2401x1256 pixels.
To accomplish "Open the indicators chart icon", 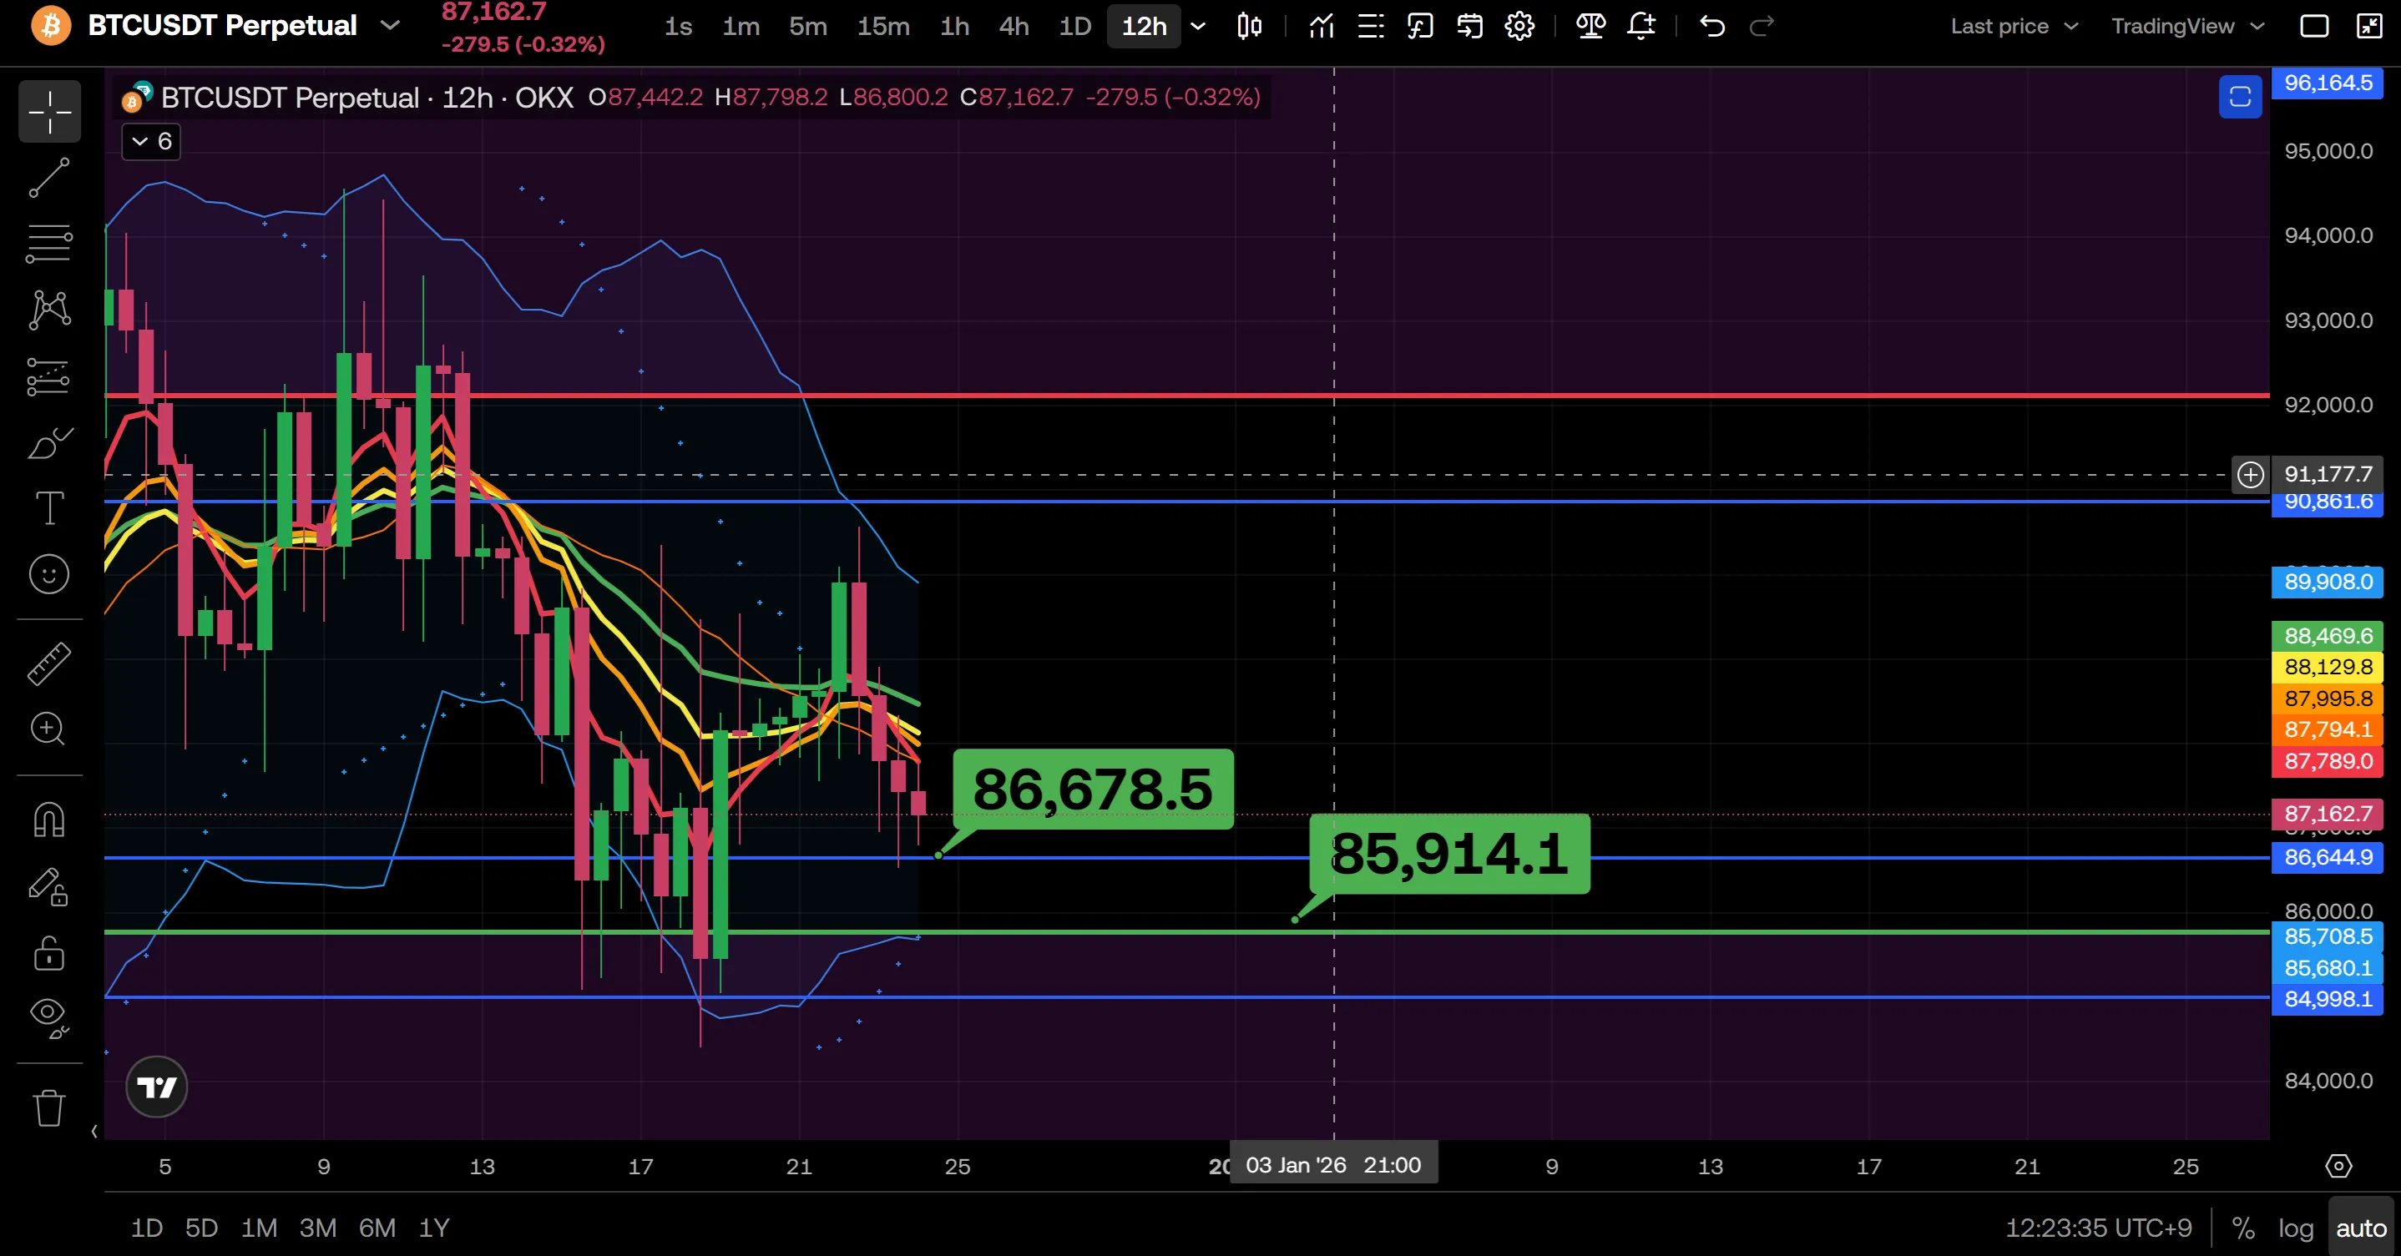I will (1321, 26).
